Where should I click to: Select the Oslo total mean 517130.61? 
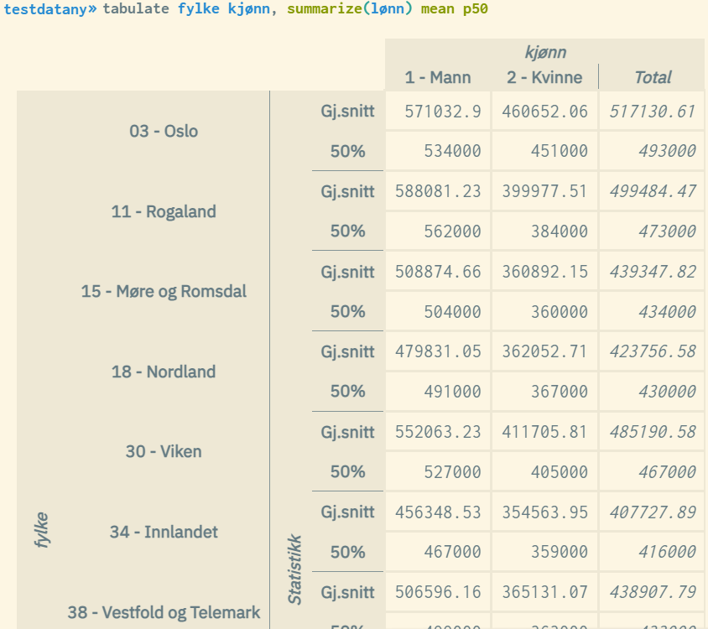pos(652,111)
